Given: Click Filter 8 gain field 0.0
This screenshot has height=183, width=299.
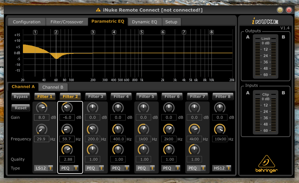Looking at the screenshot, I should pos(220,117).
